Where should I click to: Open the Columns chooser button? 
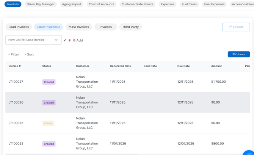(238, 54)
